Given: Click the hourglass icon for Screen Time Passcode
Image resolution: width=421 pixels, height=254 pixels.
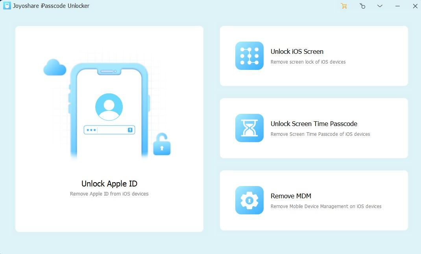Looking at the screenshot, I should [x=249, y=128].
